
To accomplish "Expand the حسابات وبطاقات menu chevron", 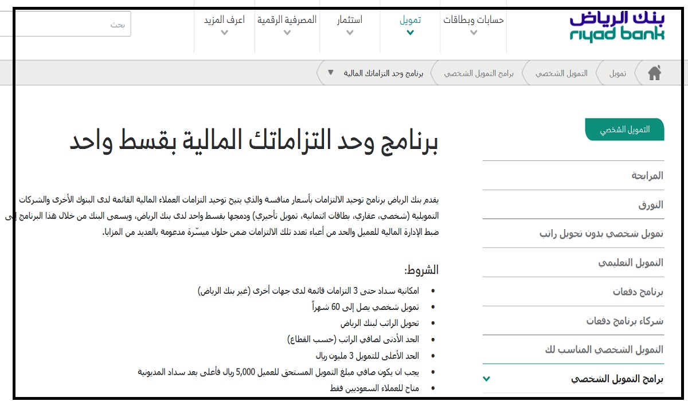I will tap(474, 33).
